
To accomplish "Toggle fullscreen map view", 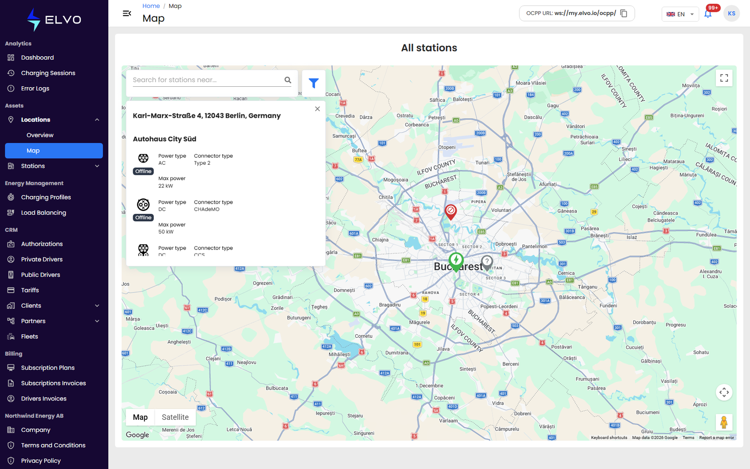I will pos(724,78).
